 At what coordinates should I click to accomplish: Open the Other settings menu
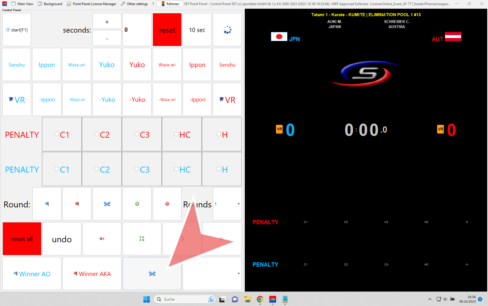click(x=134, y=4)
